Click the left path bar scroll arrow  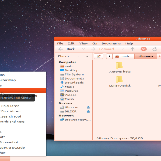(x=109, y=56)
